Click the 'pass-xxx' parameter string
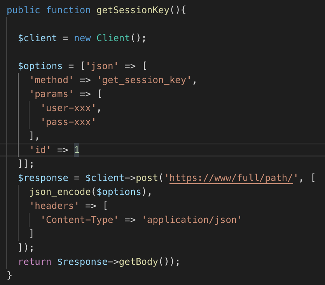 click(x=68, y=122)
